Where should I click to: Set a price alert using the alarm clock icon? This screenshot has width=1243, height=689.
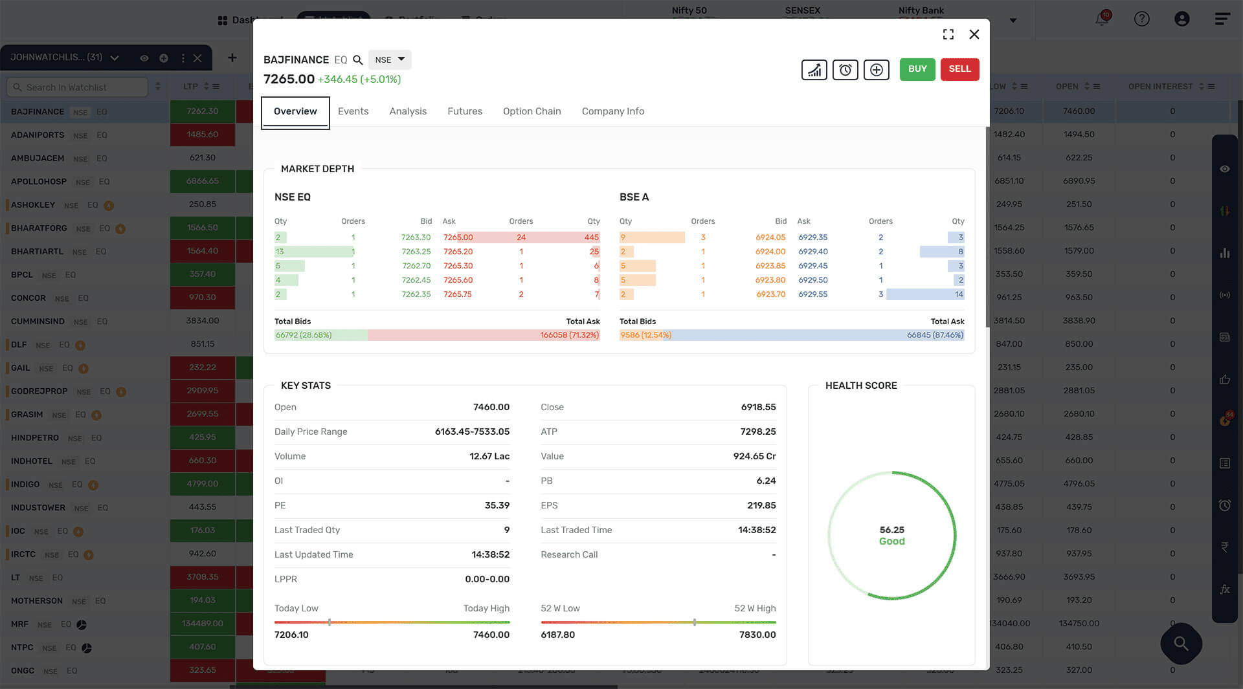pyautogui.click(x=845, y=69)
